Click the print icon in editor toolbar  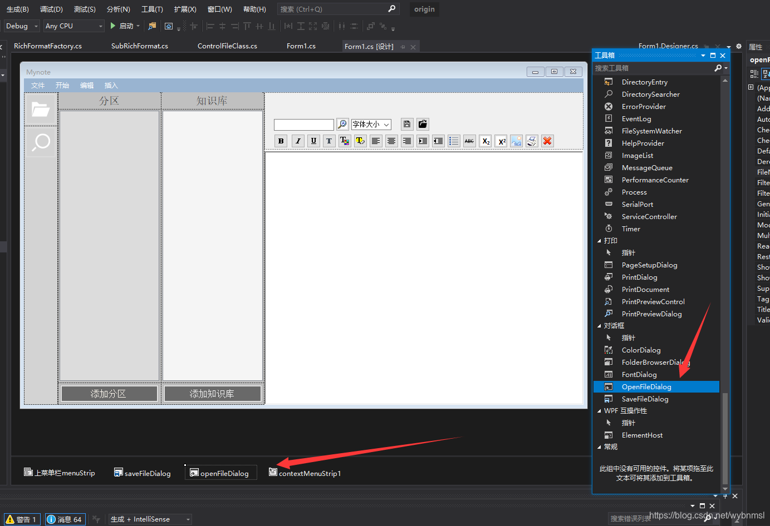click(532, 141)
